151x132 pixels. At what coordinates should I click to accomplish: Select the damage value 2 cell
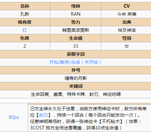25,46
